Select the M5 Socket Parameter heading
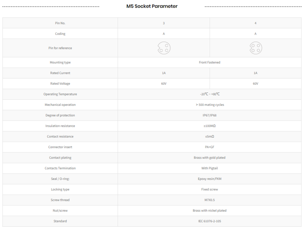305x227 pixels. [152, 6]
